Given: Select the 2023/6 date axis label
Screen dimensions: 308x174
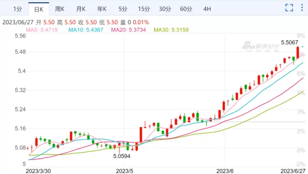Looking at the screenshot, I should (224, 171).
